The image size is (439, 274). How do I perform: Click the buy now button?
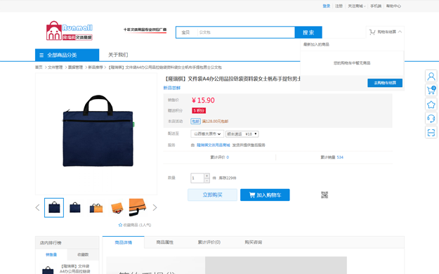click(212, 195)
